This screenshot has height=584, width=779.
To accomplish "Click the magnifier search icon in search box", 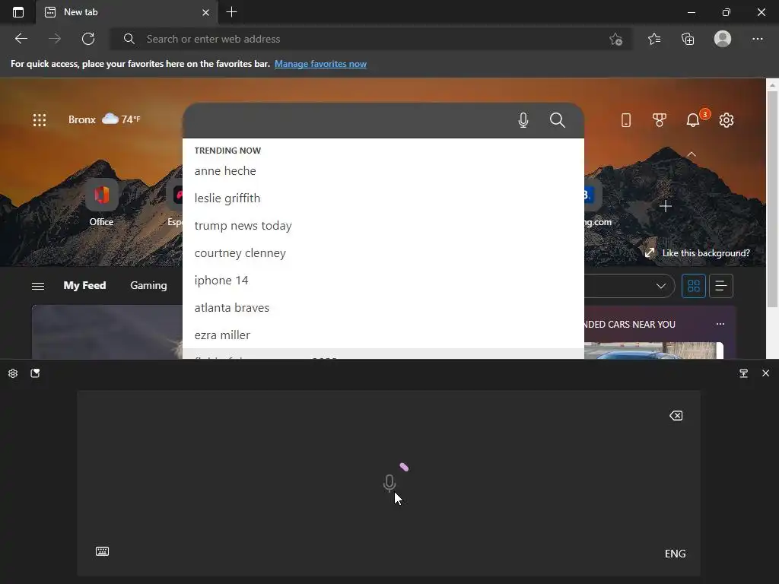I will coord(558,120).
